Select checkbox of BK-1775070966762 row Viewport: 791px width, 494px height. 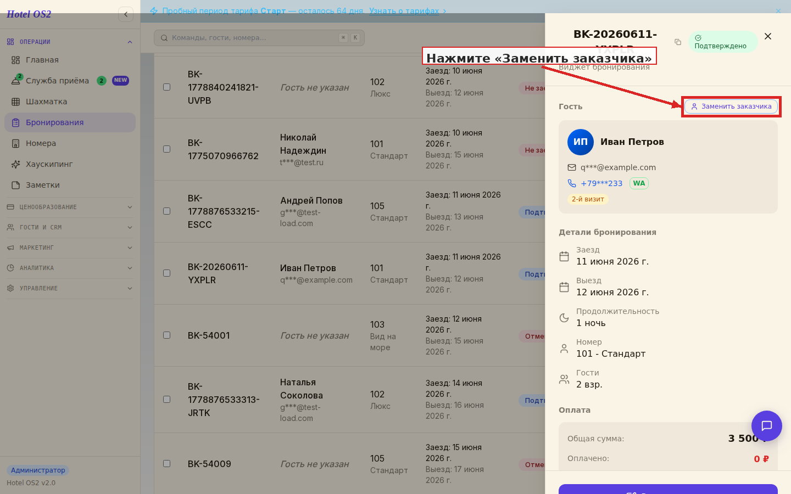coord(167,149)
